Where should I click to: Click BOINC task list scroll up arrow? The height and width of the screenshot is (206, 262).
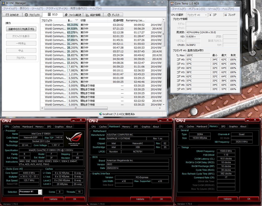pos(163,20)
